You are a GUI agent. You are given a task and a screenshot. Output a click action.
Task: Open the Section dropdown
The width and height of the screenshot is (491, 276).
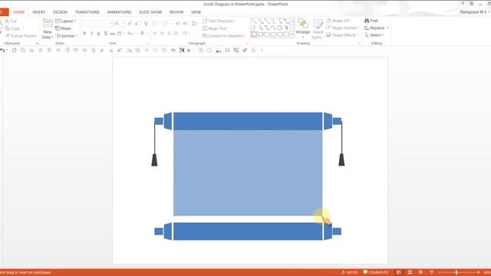click(x=67, y=36)
